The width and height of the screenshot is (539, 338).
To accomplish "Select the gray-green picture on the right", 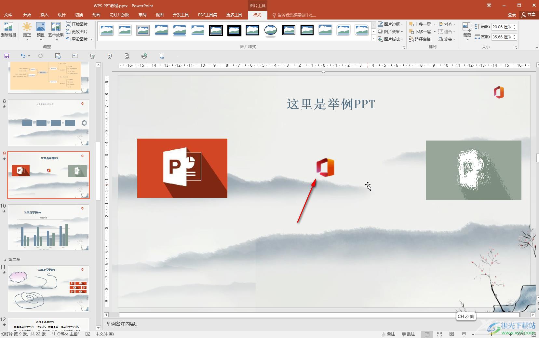I will pyautogui.click(x=473, y=170).
